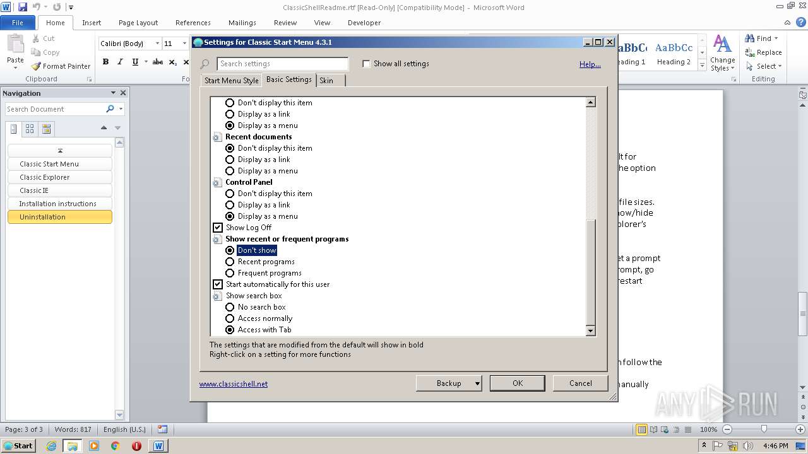808x454 pixels.
Task: Show headings view in Navigation pane
Action: click(14, 129)
